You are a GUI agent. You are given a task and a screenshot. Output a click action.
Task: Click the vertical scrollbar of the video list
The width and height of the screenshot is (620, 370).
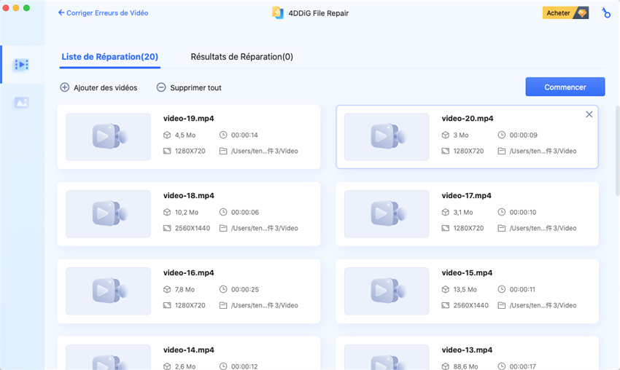coord(618,151)
